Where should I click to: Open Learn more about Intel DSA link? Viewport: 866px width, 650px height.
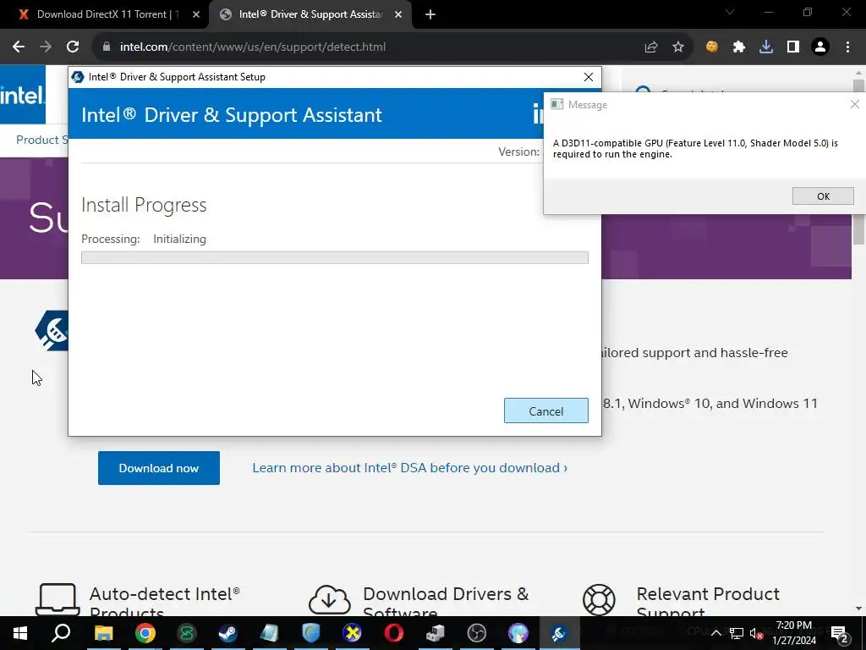point(410,468)
